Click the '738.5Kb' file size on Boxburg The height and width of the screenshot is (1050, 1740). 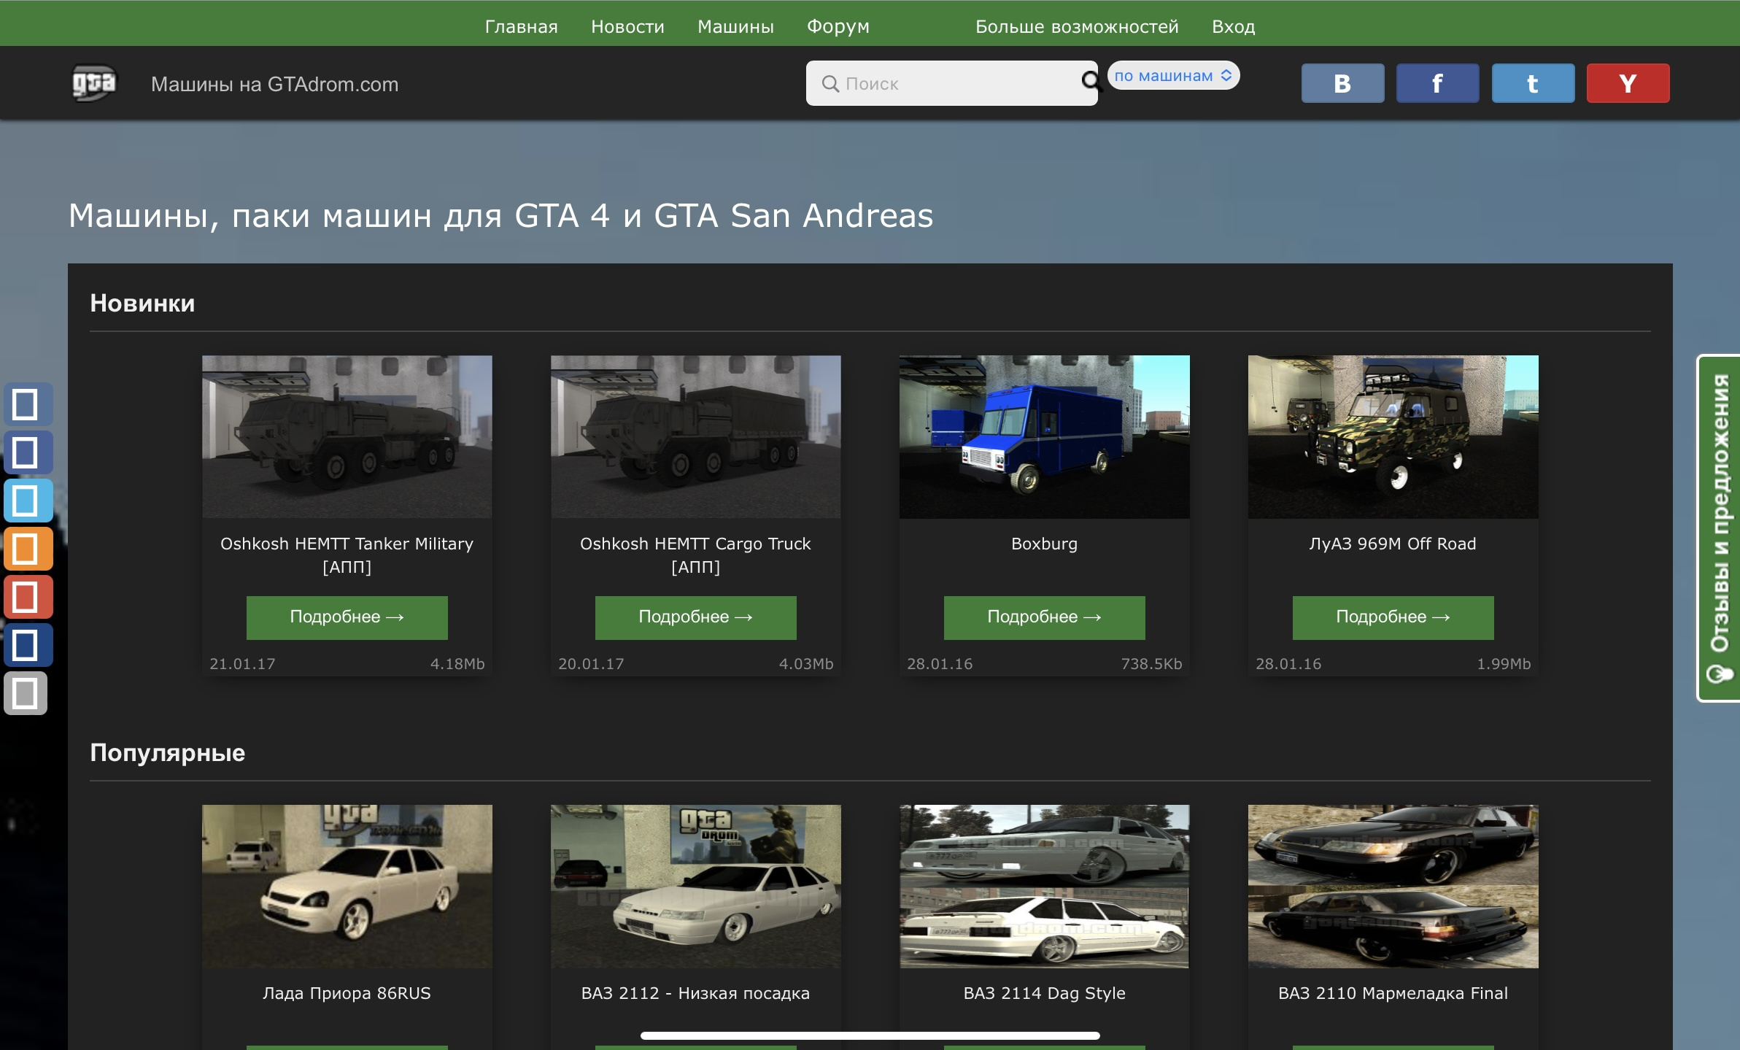pos(1151,664)
